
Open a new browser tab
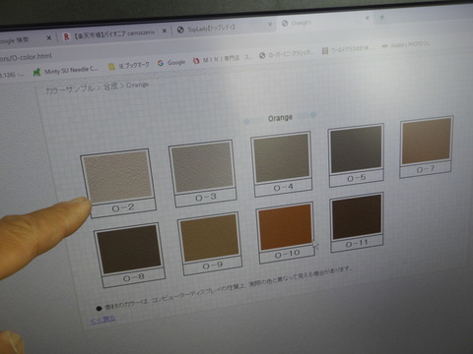[382, 17]
